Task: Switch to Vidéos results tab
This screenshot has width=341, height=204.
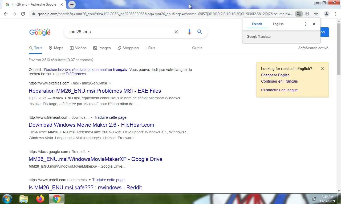Action: coord(78,48)
